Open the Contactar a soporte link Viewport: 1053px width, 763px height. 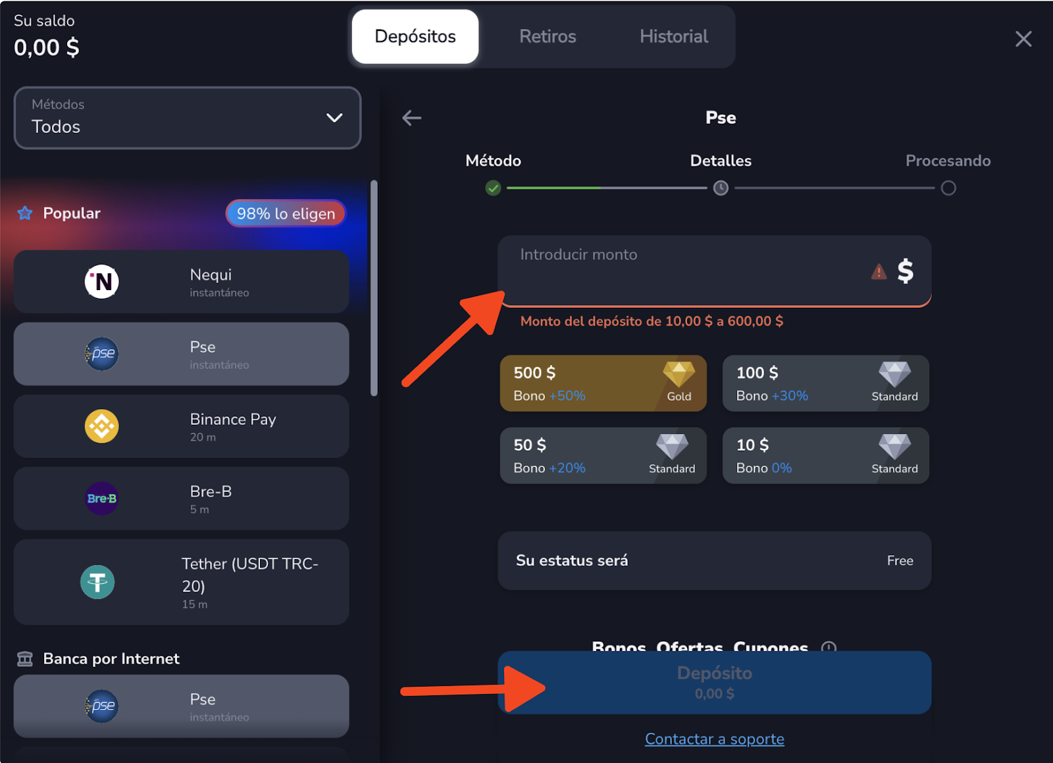(x=714, y=739)
